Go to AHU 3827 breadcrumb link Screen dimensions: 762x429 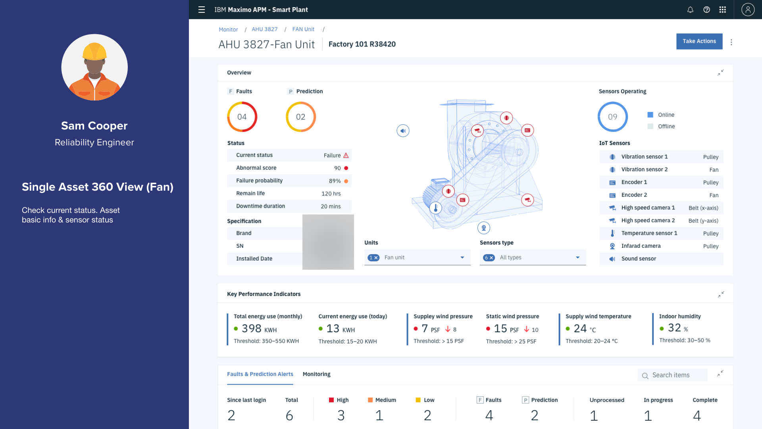click(x=265, y=29)
